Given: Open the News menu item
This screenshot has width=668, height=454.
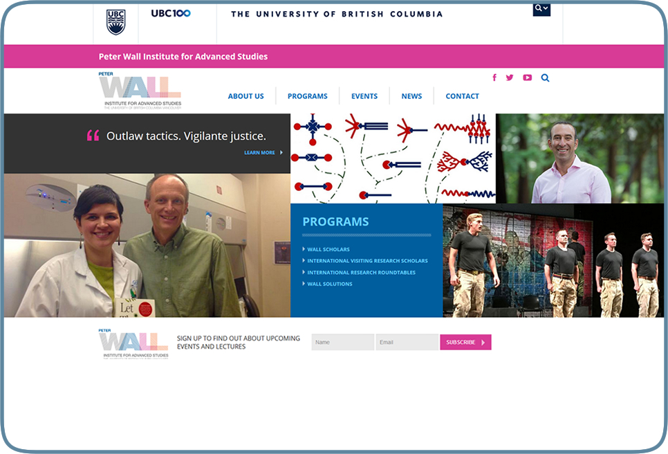Looking at the screenshot, I should click(411, 96).
